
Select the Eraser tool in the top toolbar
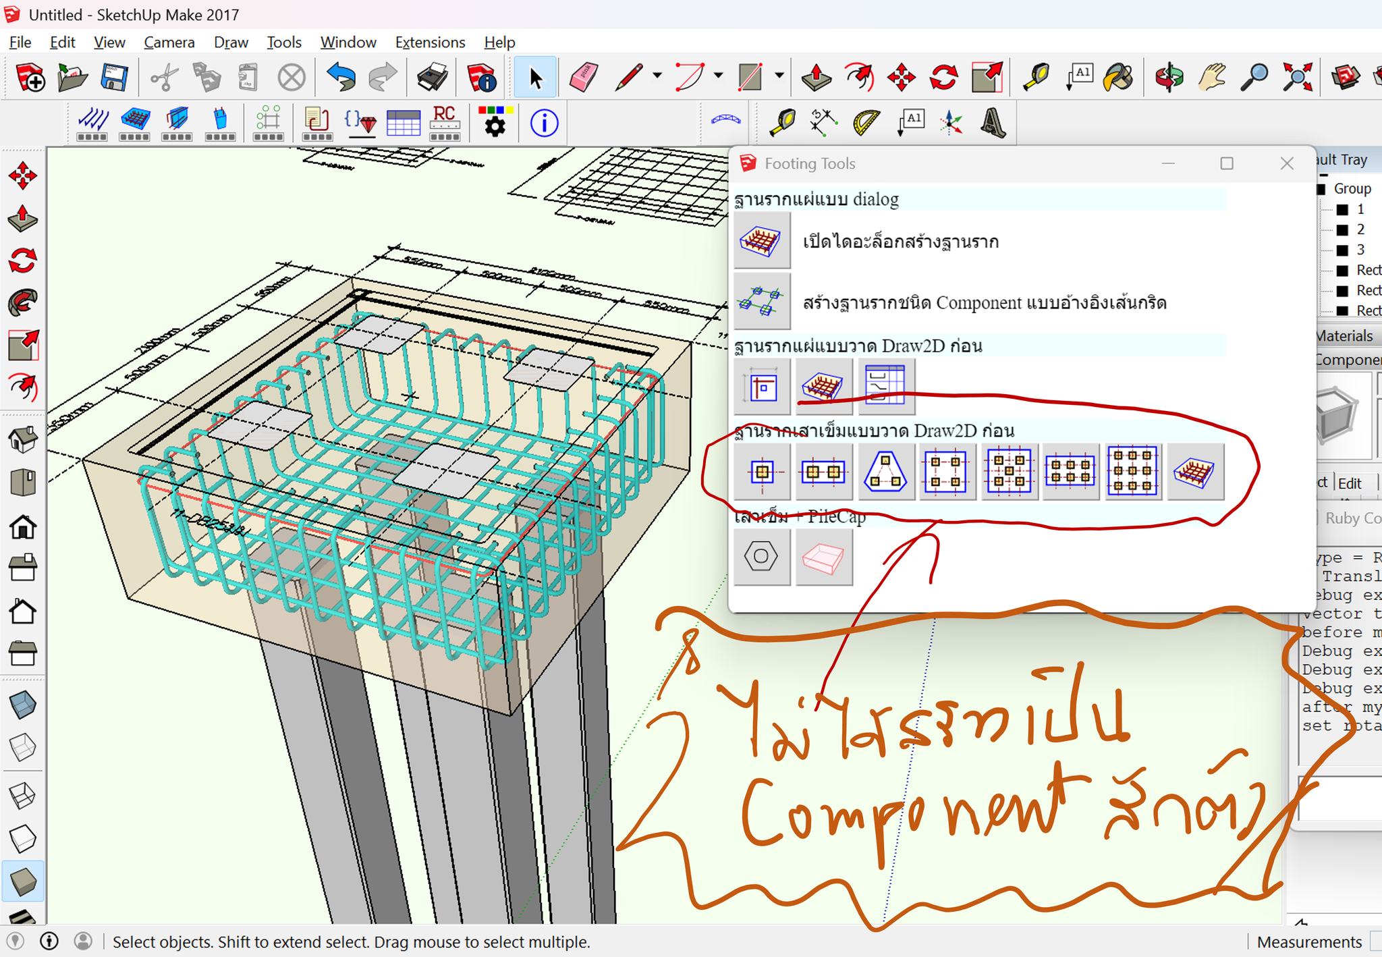tap(584, 78)
